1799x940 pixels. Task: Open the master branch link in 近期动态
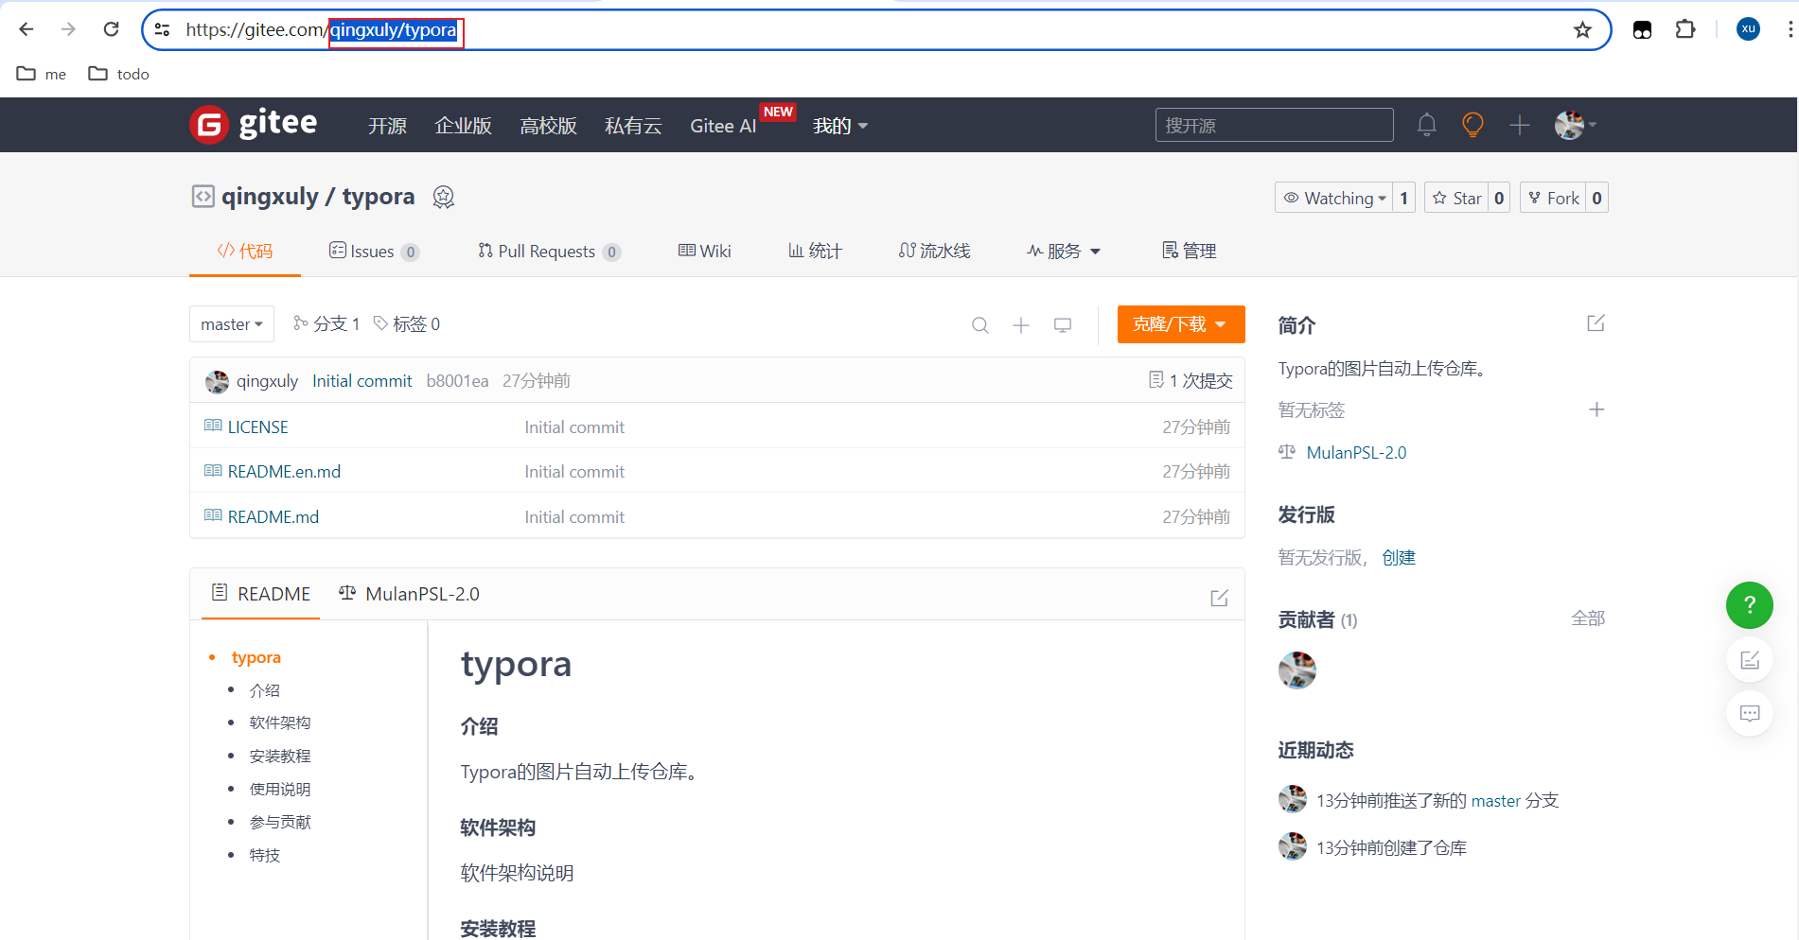tap(1495, 800)
